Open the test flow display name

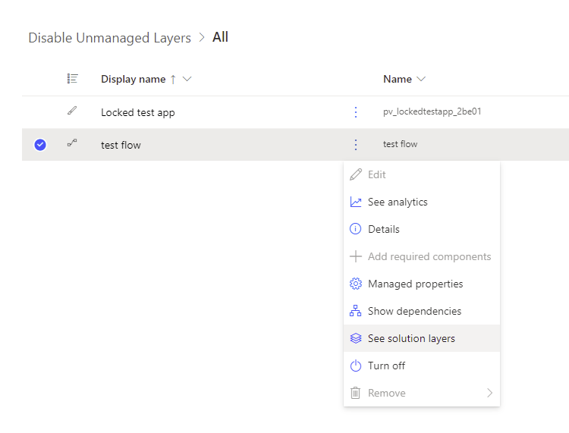click(121, 145)
